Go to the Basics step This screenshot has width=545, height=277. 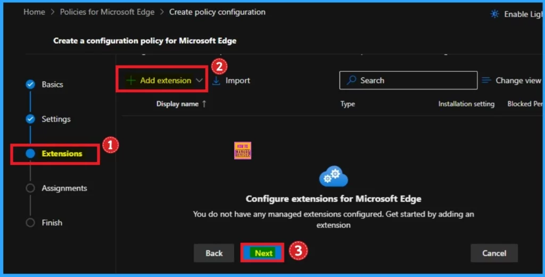click(x=53, y=84)
